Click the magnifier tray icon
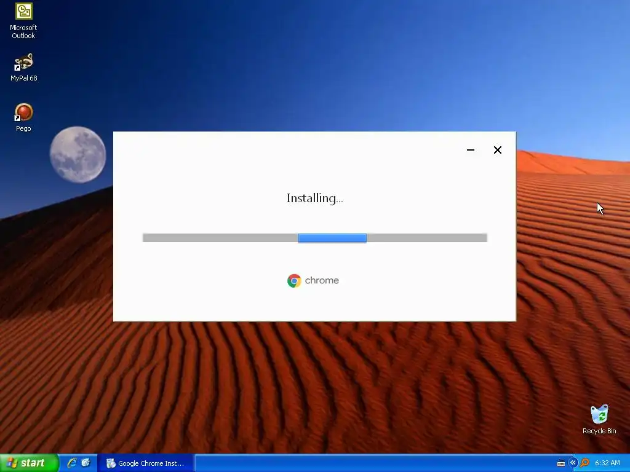 pos(584,463)
